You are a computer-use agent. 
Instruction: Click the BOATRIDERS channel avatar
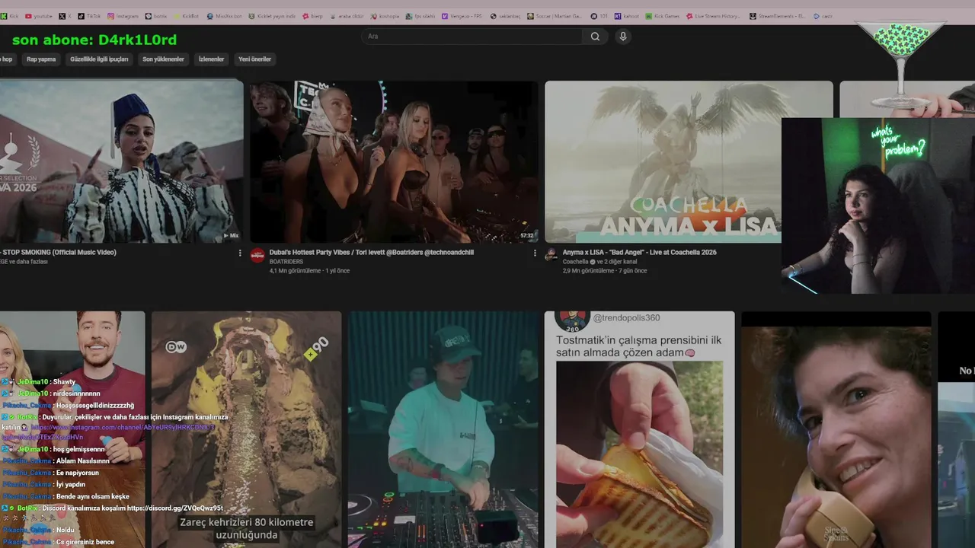click(257, 255)
